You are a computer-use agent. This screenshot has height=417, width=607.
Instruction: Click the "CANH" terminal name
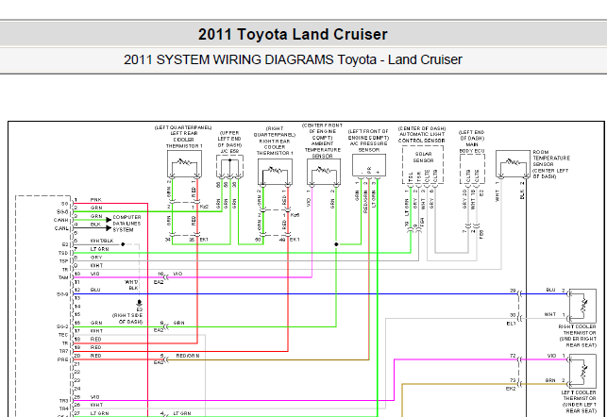[x=61, y=220]
